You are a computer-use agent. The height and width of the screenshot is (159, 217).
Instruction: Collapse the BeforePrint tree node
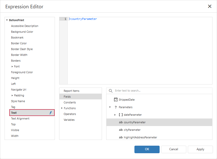(7, 20)
